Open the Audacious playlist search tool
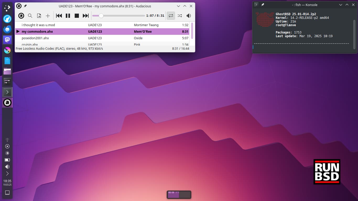 point(30,16)
